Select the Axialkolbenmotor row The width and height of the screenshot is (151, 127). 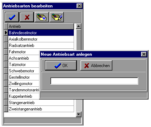(x=41, y=39)
